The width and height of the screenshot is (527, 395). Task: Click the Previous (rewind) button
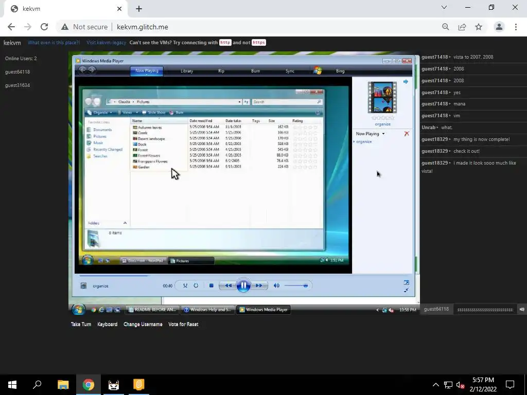coord(228,285)
